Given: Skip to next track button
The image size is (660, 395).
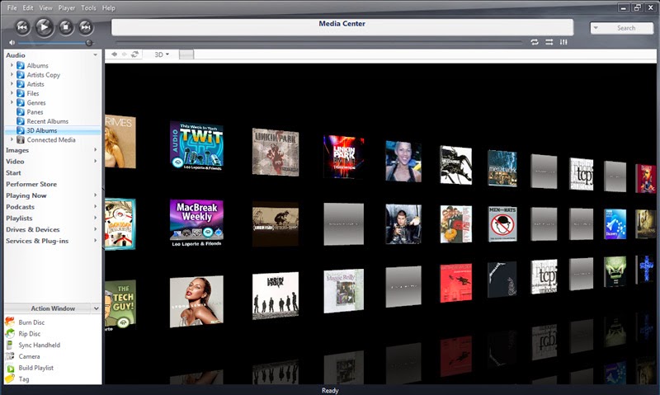Looking at the screenshot, I should pyautogui.click(x=86, y=27).
